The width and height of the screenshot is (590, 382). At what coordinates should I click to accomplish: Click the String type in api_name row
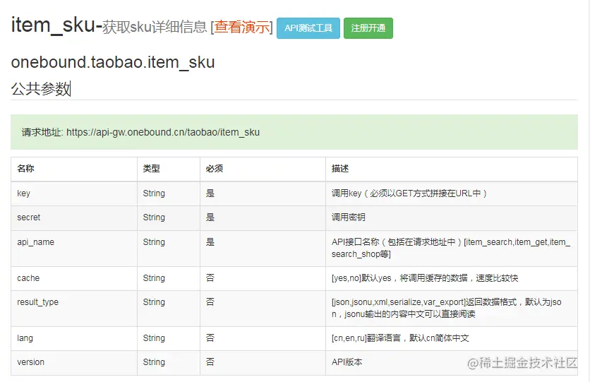coord(154,242)
